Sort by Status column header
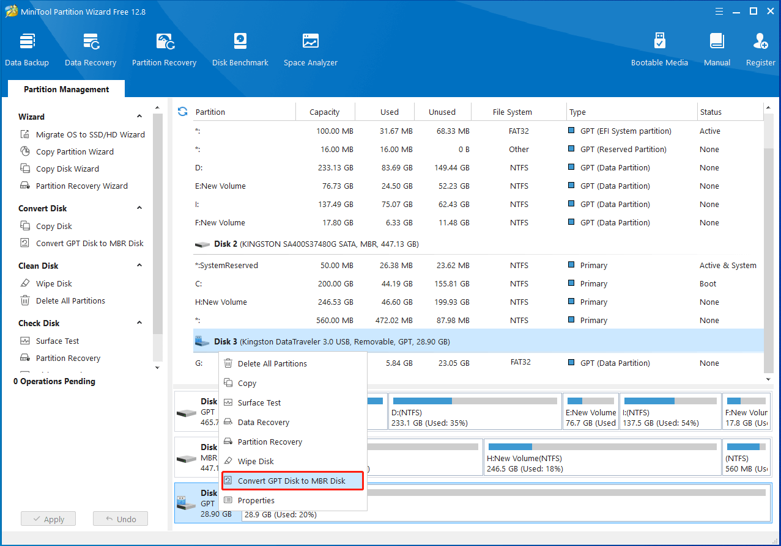This screenshot has height=546, width=781. (730, 112)
